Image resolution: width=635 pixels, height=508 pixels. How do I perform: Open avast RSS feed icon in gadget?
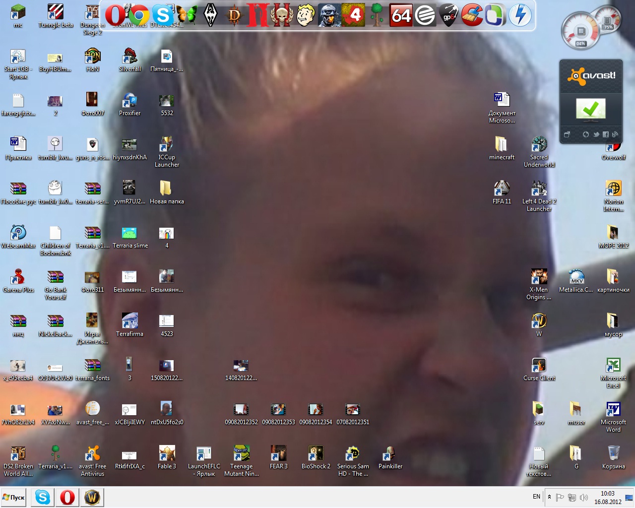pos(615,134)
